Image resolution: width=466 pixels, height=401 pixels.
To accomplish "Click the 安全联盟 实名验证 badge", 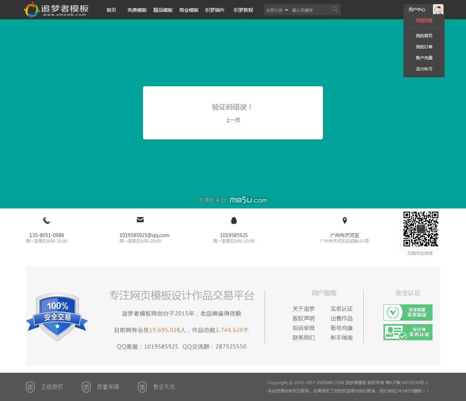I will click(x=408, y=312).
